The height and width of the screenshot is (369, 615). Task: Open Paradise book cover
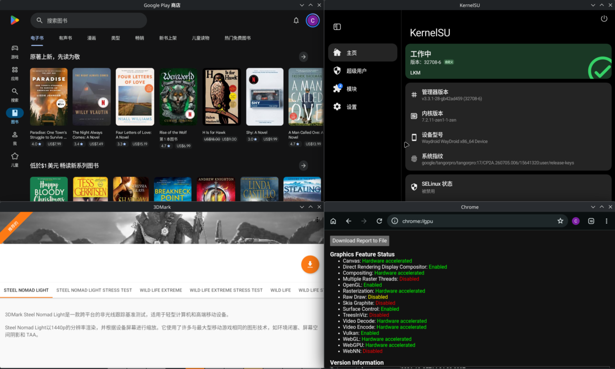point(49,97)
